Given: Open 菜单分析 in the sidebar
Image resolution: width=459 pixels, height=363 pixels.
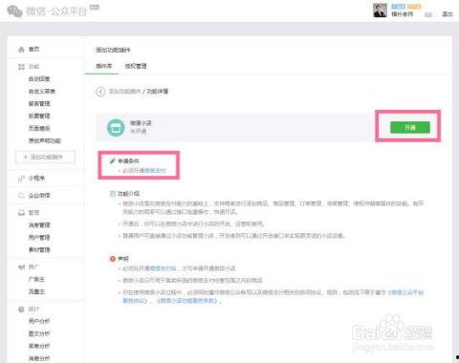Looking at the screenshot, I should point(39,346).
